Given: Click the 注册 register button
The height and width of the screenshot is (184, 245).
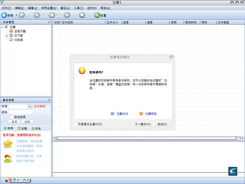Looking at the screenshot, I should point(27,122).
